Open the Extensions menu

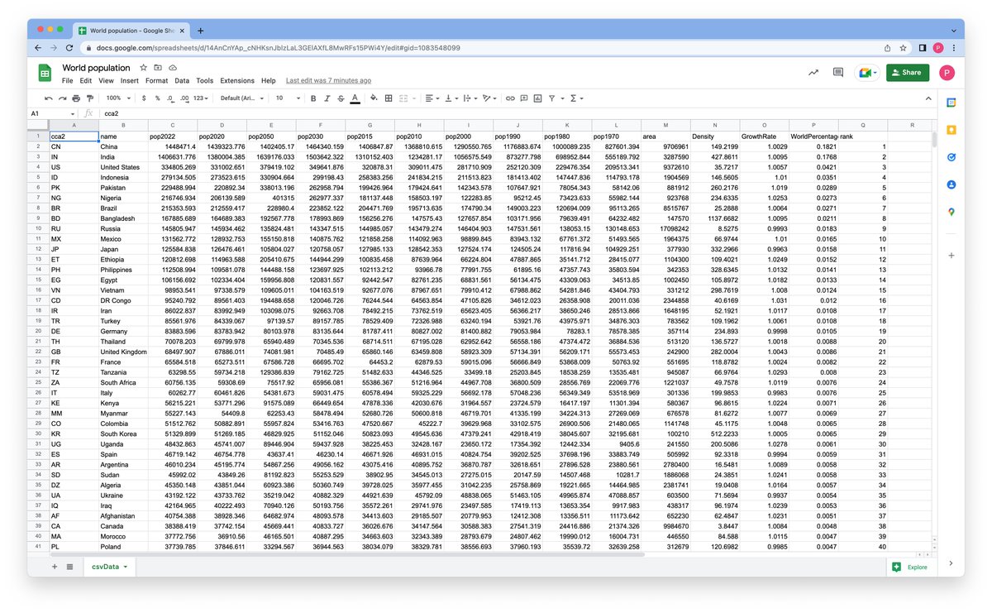[x=237, y=81]
